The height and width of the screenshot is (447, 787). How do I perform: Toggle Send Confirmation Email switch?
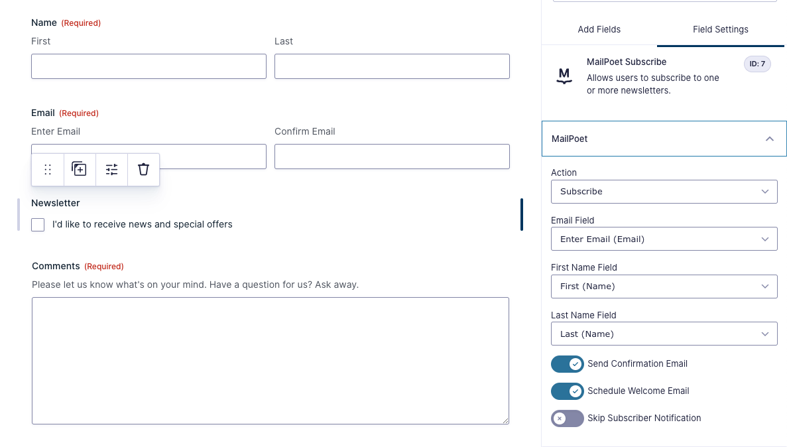567,364
